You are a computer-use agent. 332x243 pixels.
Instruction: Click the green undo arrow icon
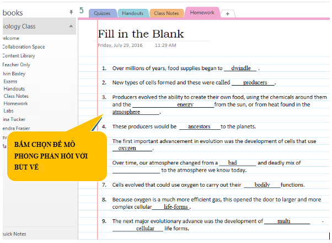(x=82, y=10)
